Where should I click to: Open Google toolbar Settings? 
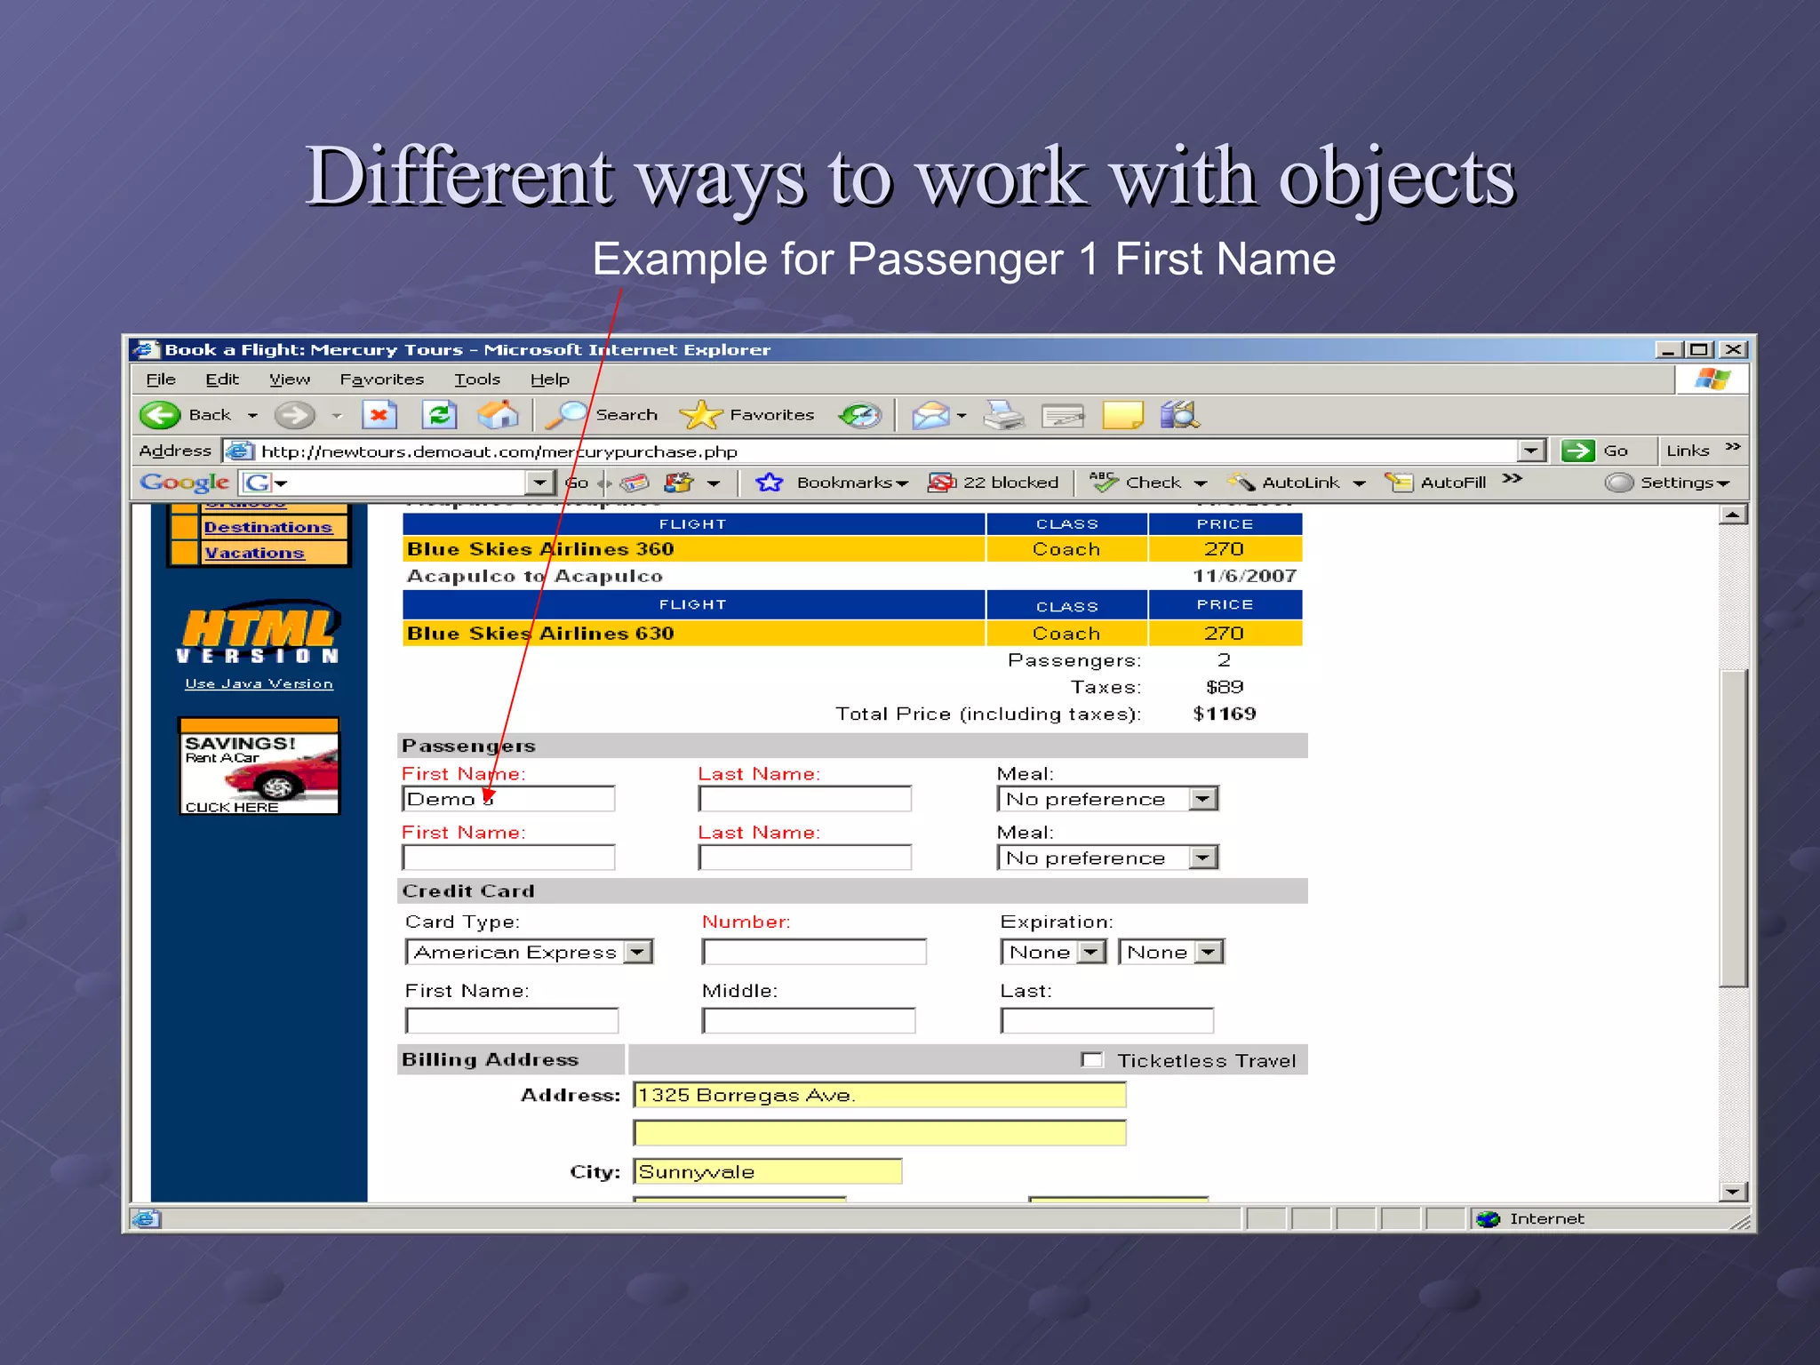(x=1667, y=483)
